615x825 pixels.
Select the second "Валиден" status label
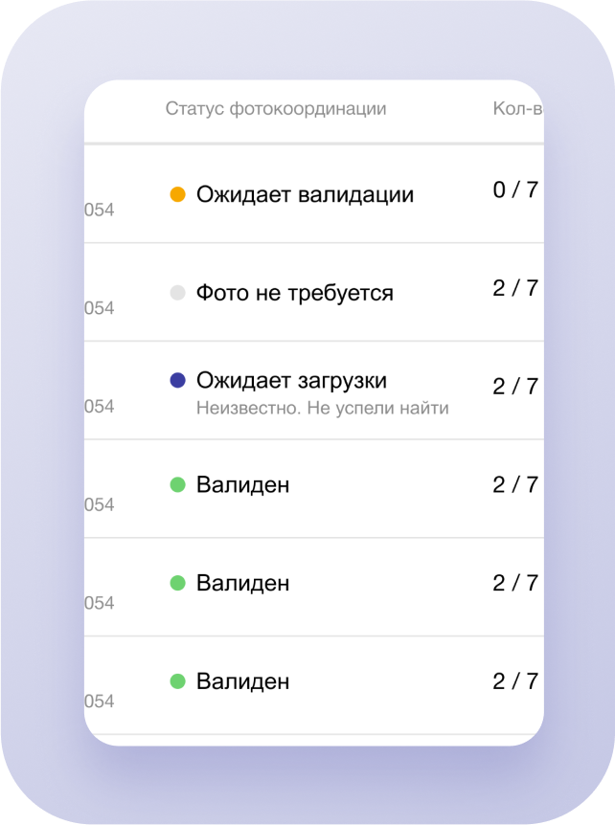[242, 583]
